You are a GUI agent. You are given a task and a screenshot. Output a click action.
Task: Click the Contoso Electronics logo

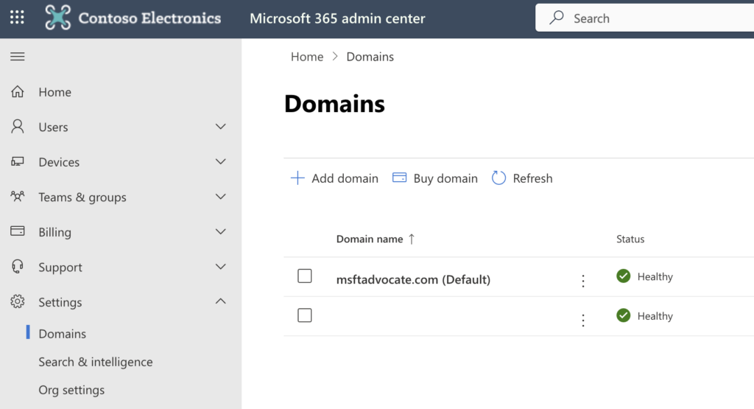[58, 18]
